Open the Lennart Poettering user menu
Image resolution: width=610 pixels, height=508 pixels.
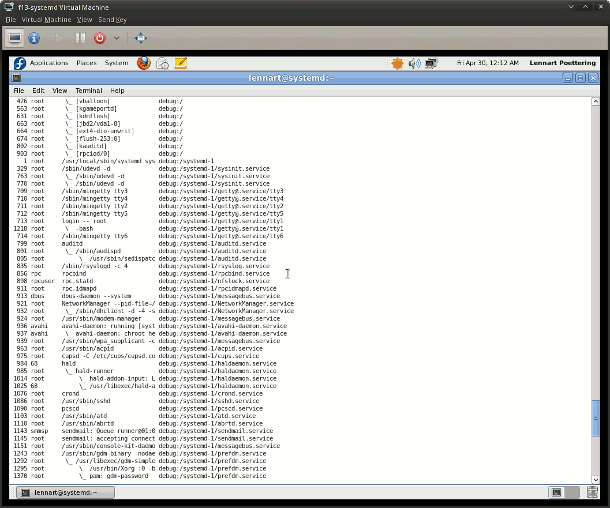(562, 63)
